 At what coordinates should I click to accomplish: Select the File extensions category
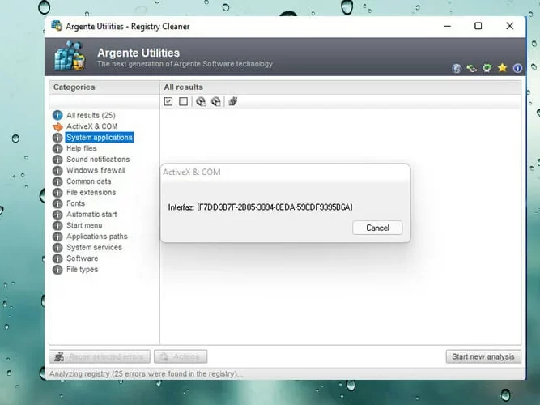point(91,192)
